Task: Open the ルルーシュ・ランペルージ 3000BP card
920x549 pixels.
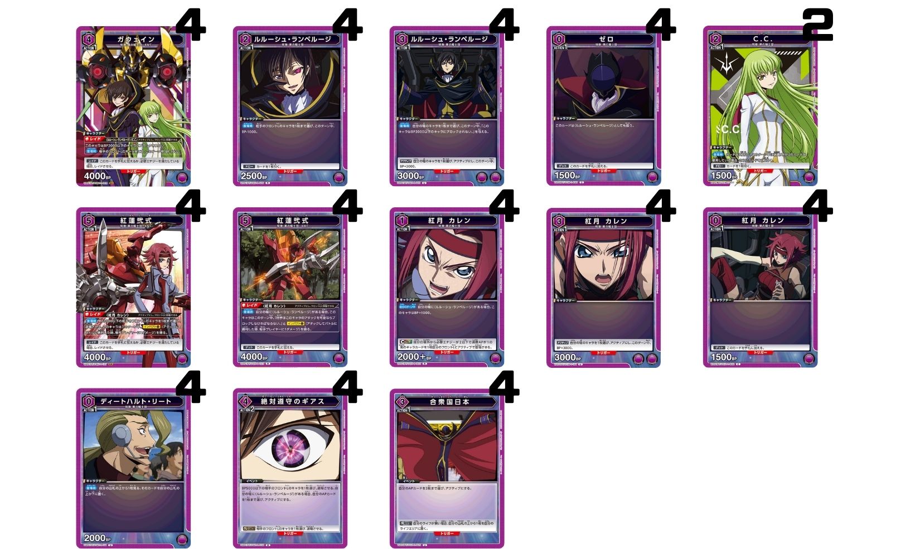Action: click(x=447, y=106)
